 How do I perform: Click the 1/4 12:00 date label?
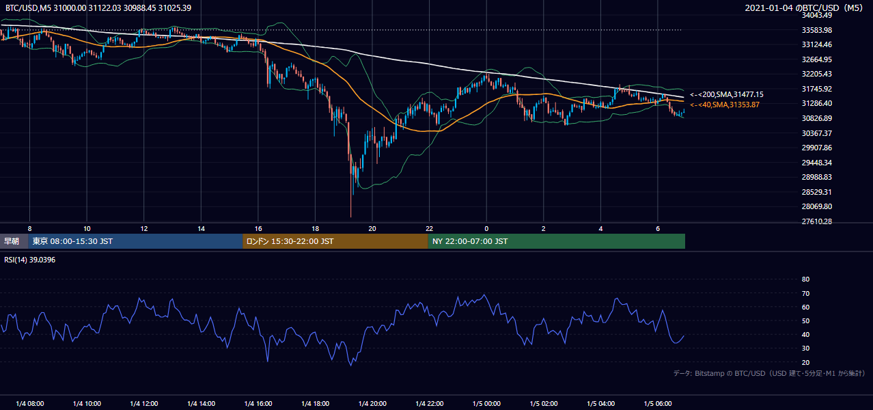coord(144,403)
